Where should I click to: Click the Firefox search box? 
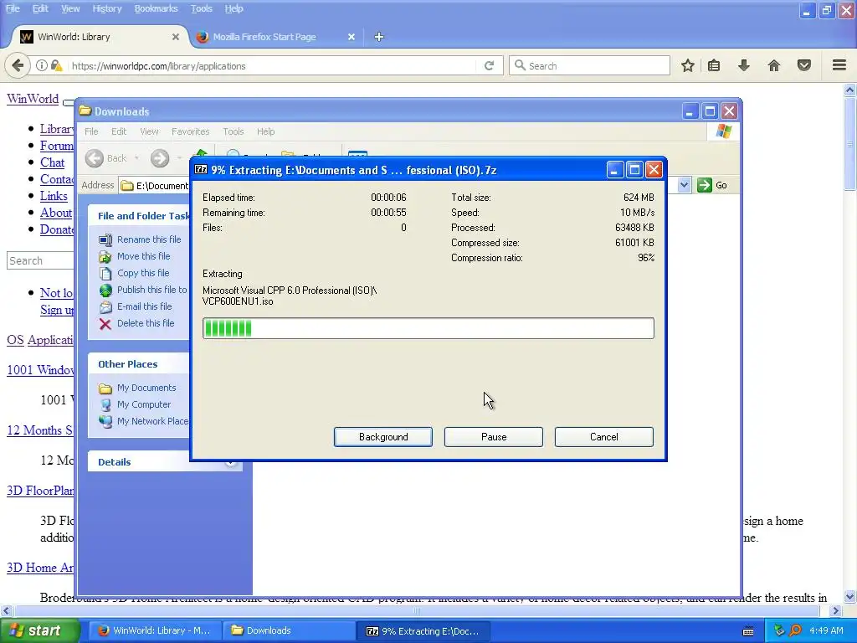[589, 65]
